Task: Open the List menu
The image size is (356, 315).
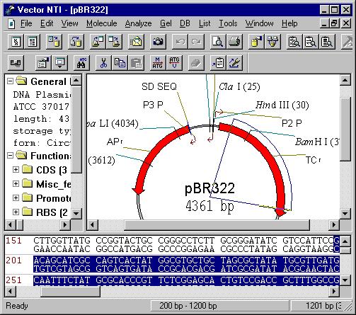Action: (205, 23)
